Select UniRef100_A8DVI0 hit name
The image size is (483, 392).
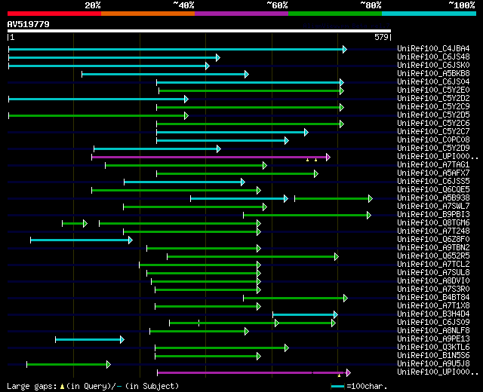433,281
